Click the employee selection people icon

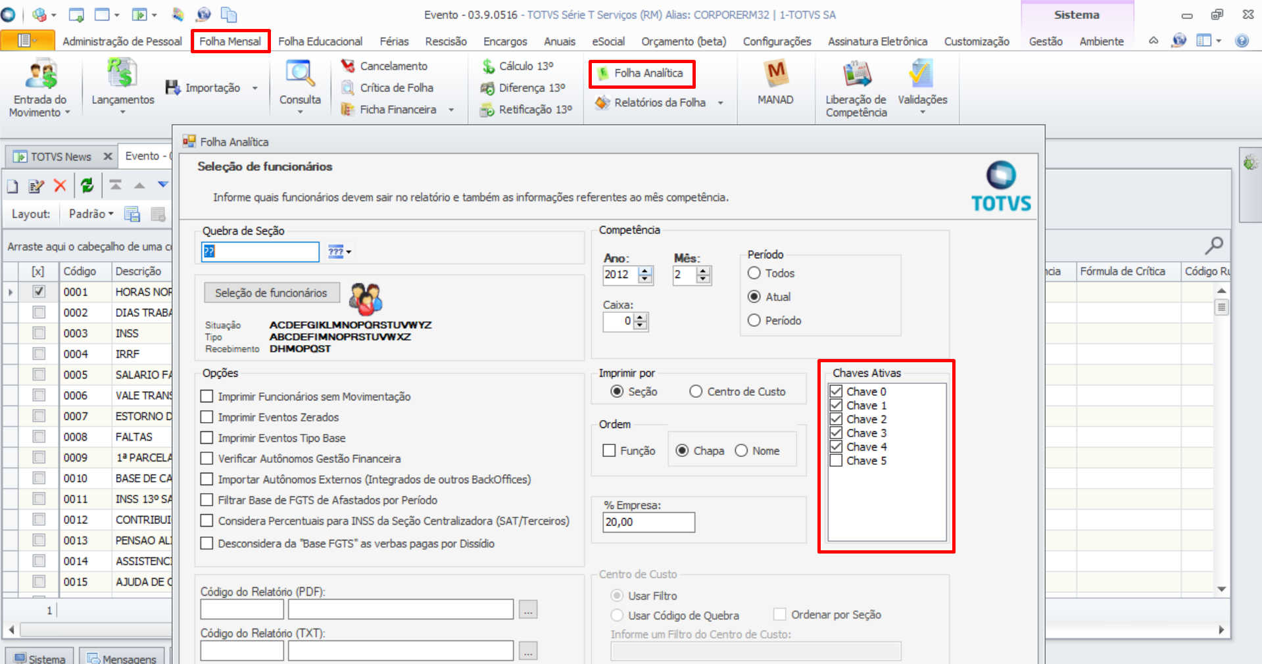pyautogui.click(x=366, y=299)
